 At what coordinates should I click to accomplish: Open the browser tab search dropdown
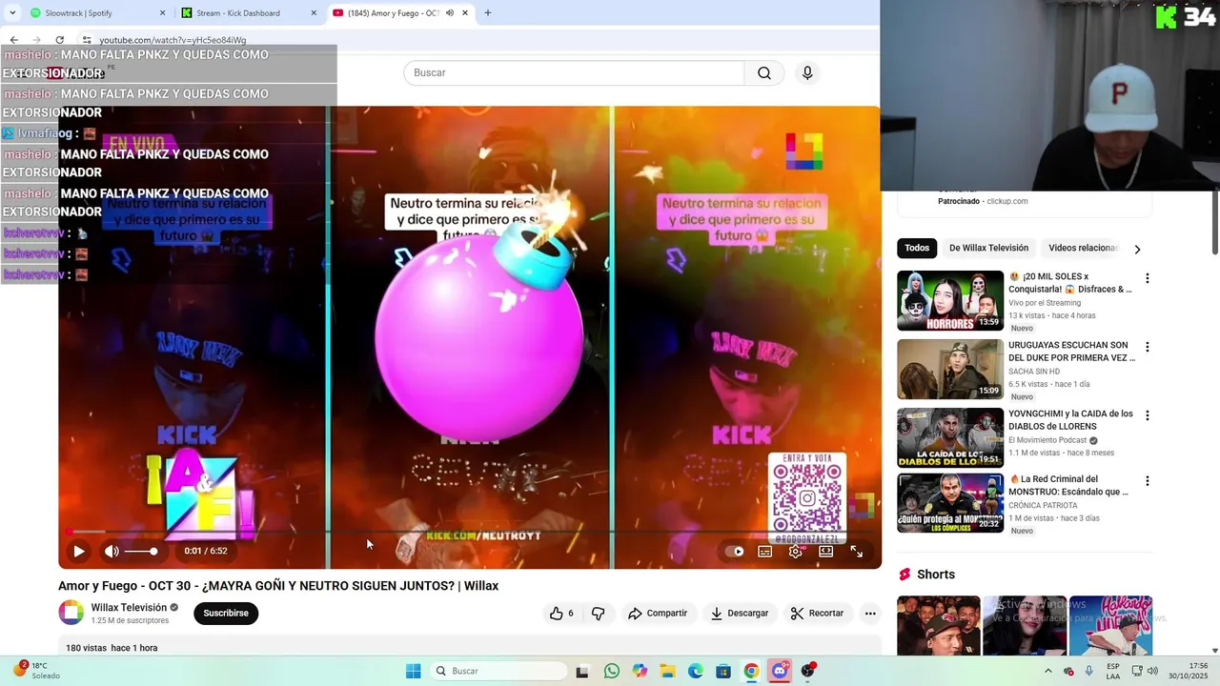coord(11,13)
